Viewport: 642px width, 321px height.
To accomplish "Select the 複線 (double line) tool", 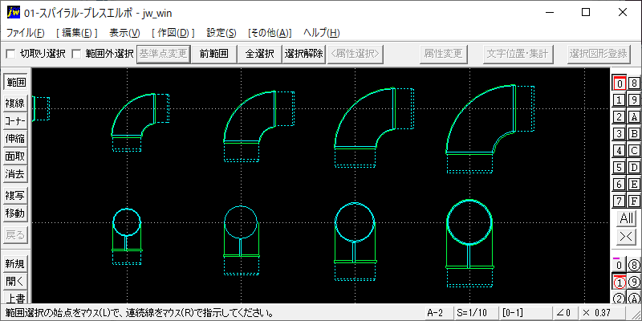I will (15, 104).
